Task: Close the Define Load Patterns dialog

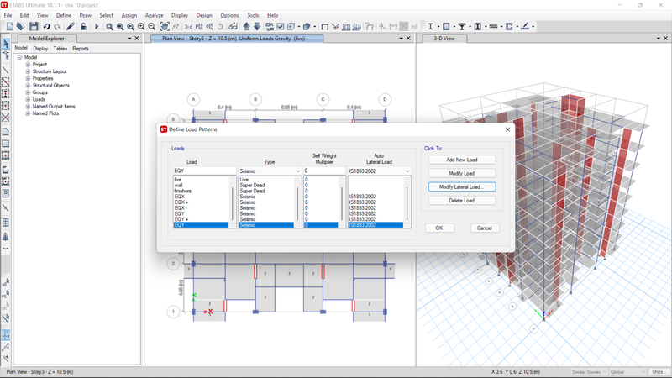Action: coord(508,129)
